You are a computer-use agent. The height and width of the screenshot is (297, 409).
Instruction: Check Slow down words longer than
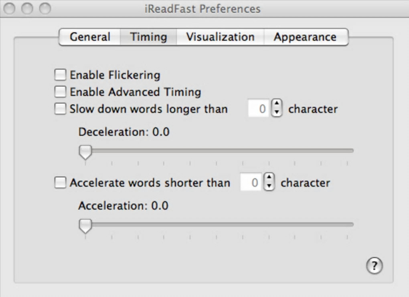tap(60, 109)
